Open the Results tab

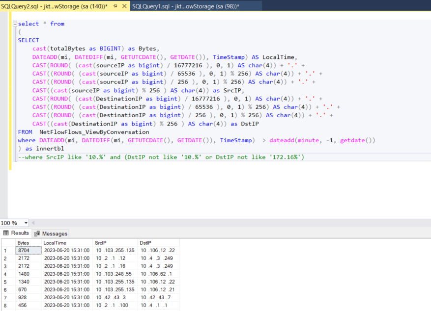coord(16,233)
